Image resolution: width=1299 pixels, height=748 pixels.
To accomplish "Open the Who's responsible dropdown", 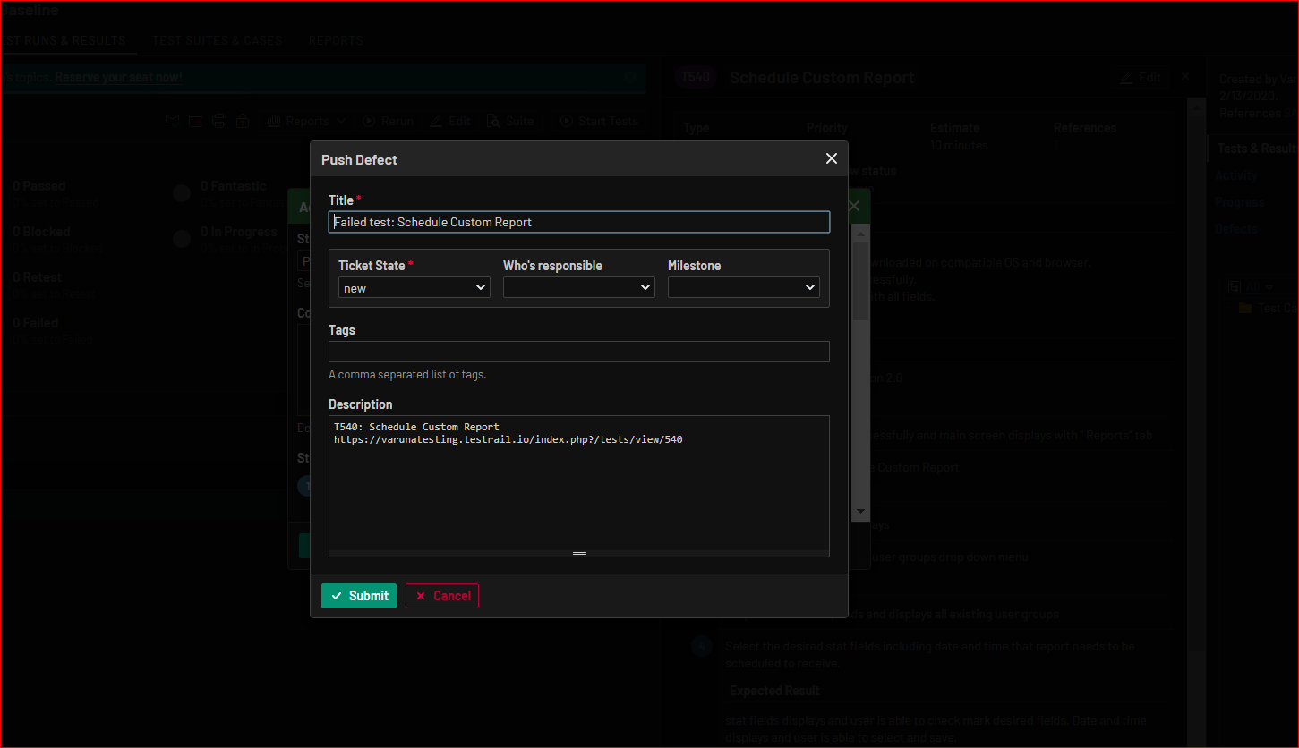I will [578, 287].
